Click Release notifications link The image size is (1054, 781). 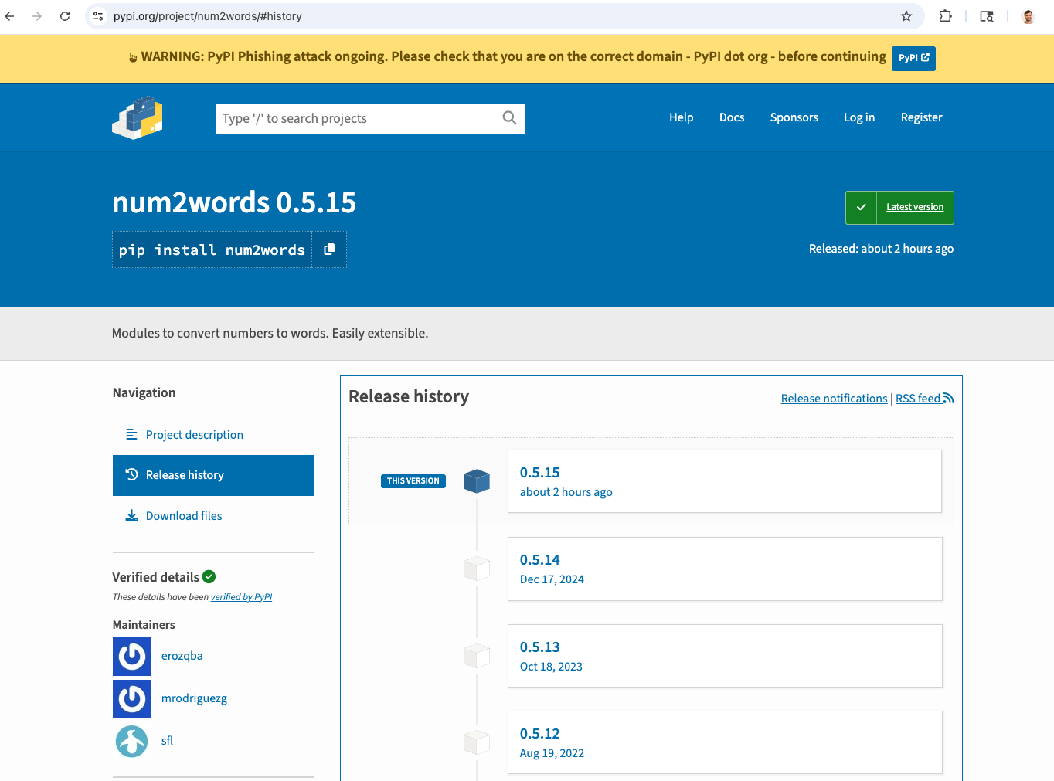tap(834, 399)
